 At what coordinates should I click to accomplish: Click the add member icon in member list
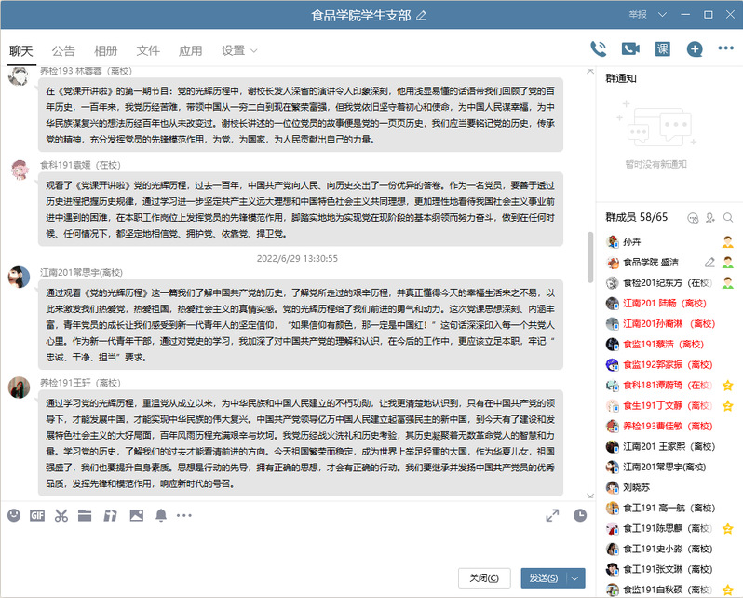tap(709, 218)
